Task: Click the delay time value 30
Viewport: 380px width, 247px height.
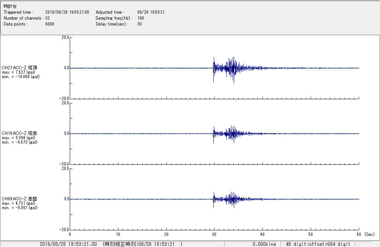Action: tap(140, 24)
